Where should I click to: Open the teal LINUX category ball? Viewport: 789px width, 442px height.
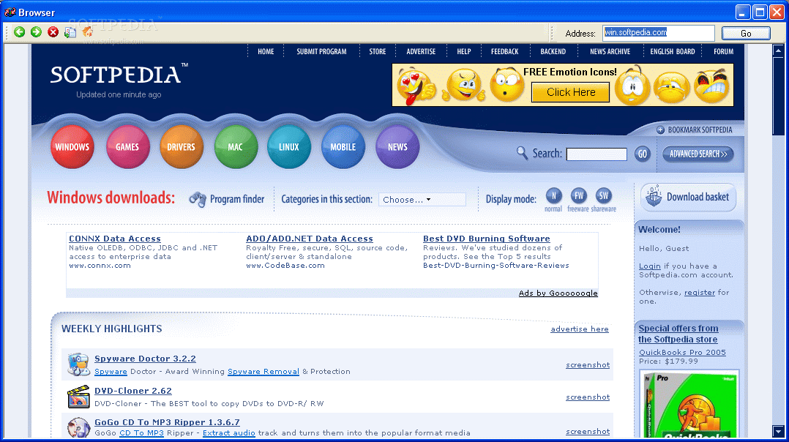point(289,147)
